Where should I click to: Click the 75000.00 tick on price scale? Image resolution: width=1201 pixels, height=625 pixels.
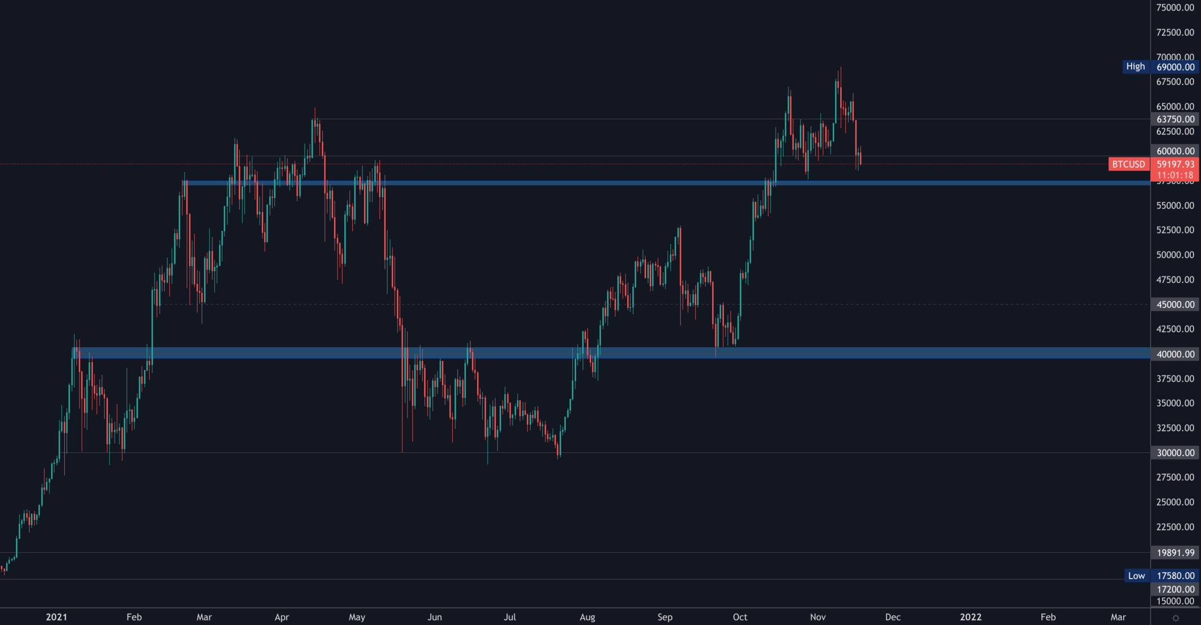tap(1175, 7)
